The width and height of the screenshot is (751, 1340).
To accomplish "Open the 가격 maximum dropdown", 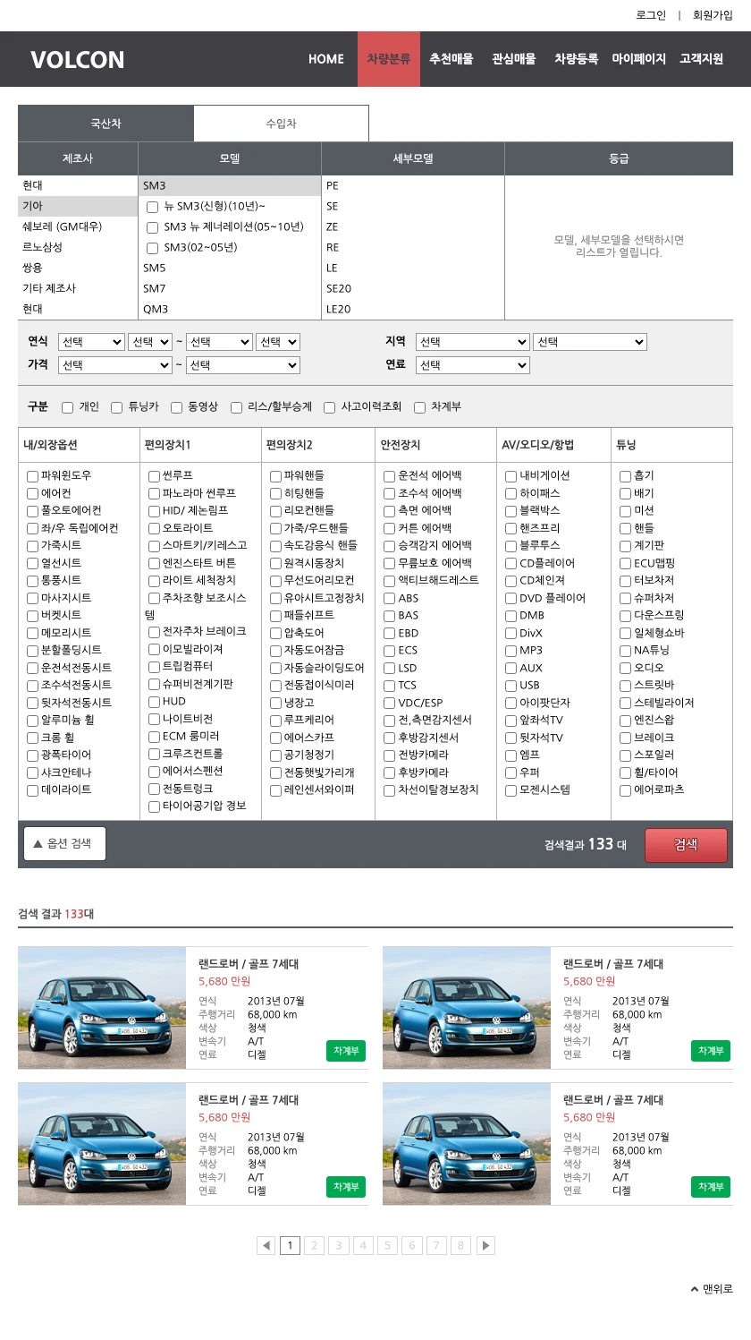I will 243,365.
